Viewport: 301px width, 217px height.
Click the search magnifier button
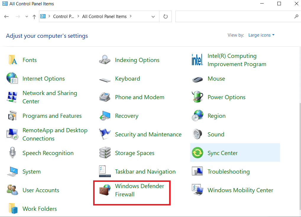click(x=296, y=17)
